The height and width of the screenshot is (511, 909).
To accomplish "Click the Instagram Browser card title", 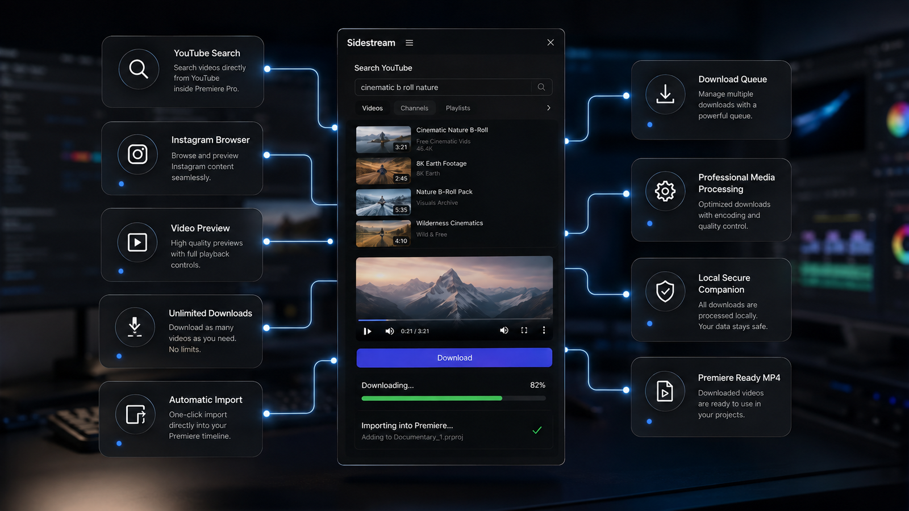I will tap(211, 140).
